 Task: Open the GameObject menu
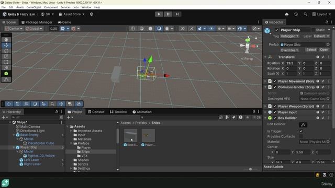pyautogui.click(x=33, y=7)
